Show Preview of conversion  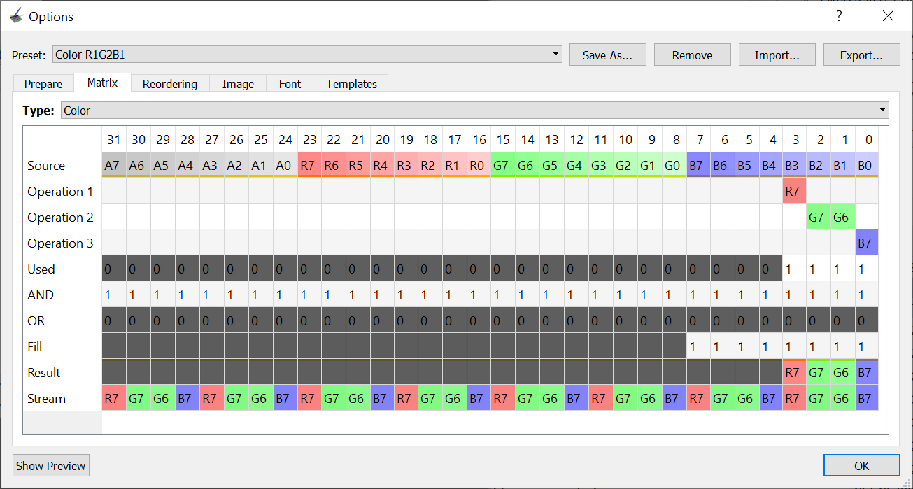tap(51, 466)
